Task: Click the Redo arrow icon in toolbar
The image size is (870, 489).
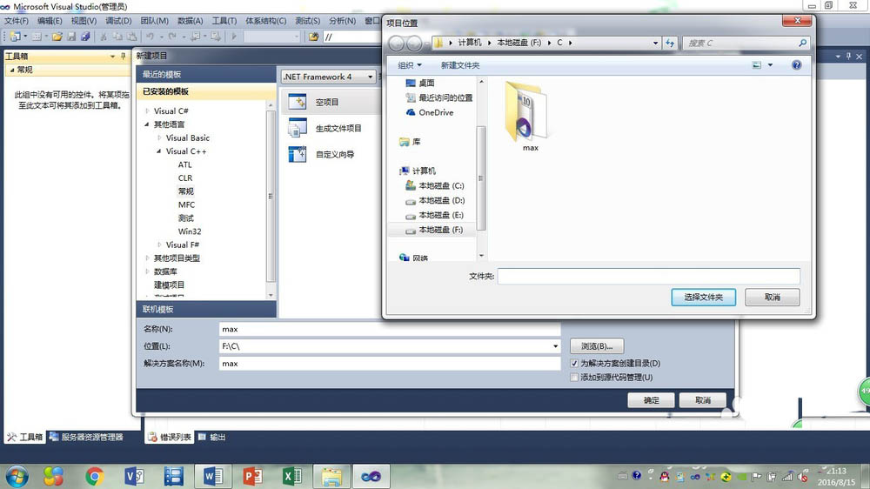Action: 172,37
